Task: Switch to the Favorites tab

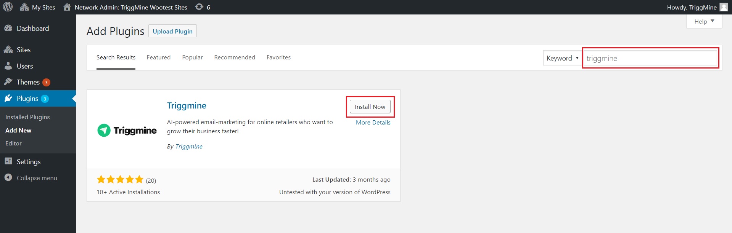Action: tap(278, 57)
